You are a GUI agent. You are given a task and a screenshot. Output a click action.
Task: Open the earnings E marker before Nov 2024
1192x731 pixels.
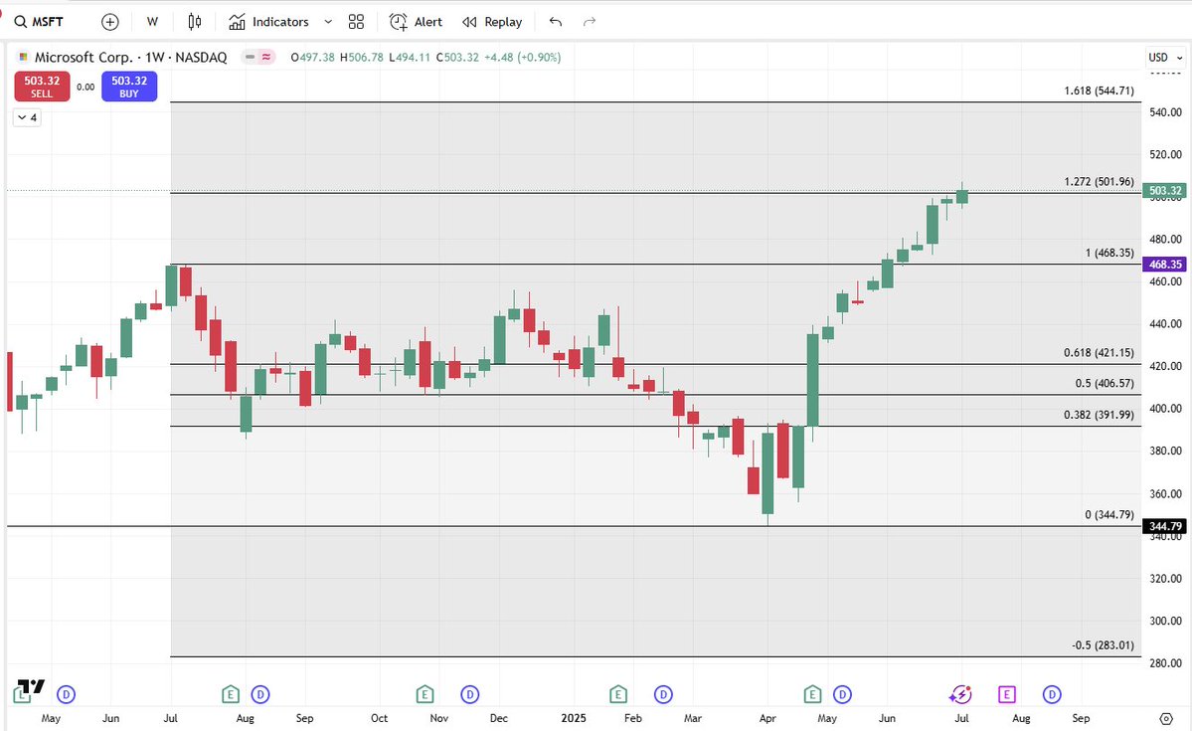[x=425, y=694]
